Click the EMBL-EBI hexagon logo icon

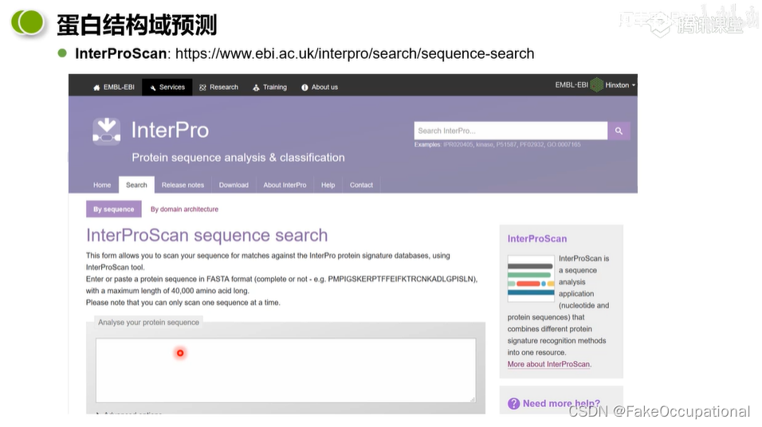coord(596,85)
